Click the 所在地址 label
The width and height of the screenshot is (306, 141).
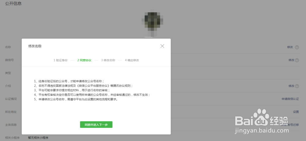pos(11,112)
